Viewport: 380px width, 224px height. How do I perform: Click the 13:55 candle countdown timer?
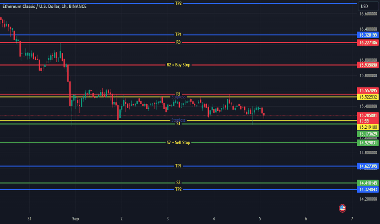coord(364,121)
